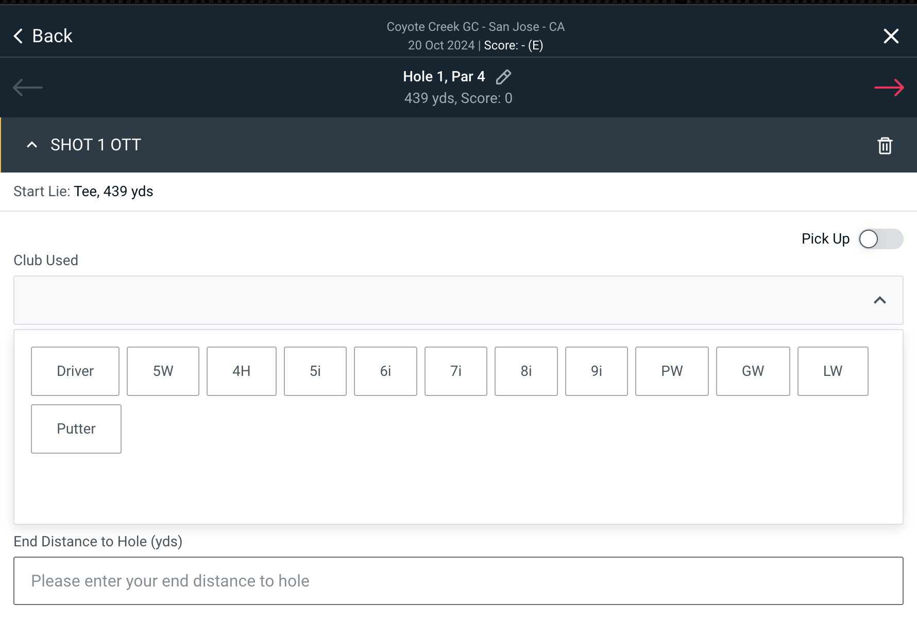Viewport: 917px width, 621px height.
Task: Select the 5W club
Action: 163,371
